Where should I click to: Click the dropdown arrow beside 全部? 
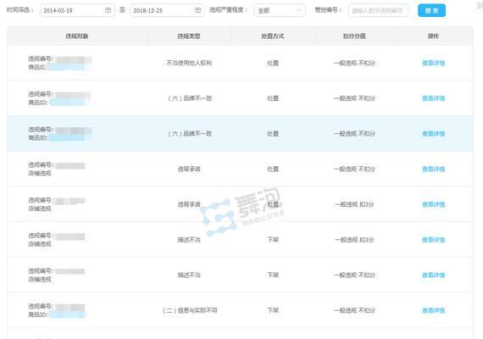298,10
